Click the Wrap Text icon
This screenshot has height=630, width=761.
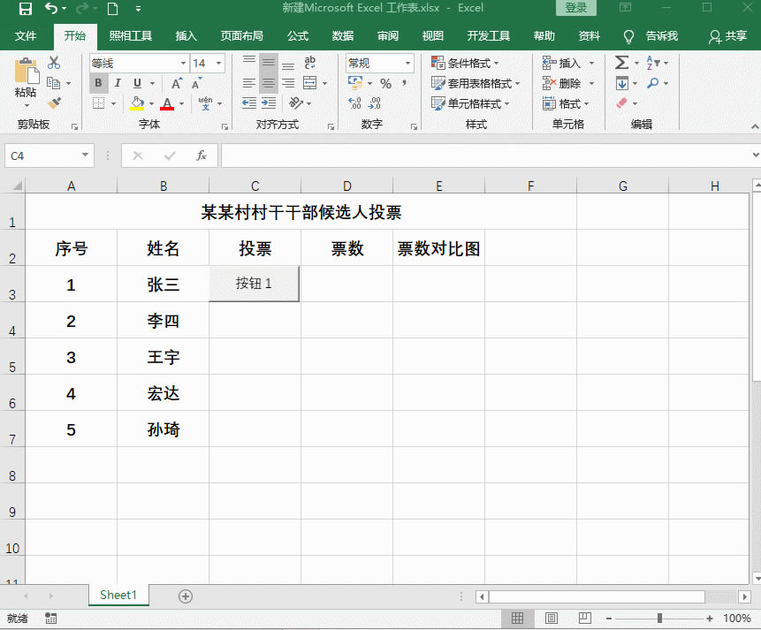pos(311,62)
